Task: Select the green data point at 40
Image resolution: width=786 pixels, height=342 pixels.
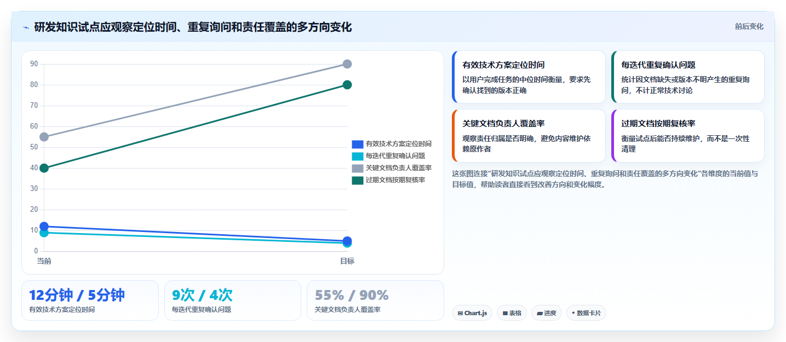Action: click(44, 168)
